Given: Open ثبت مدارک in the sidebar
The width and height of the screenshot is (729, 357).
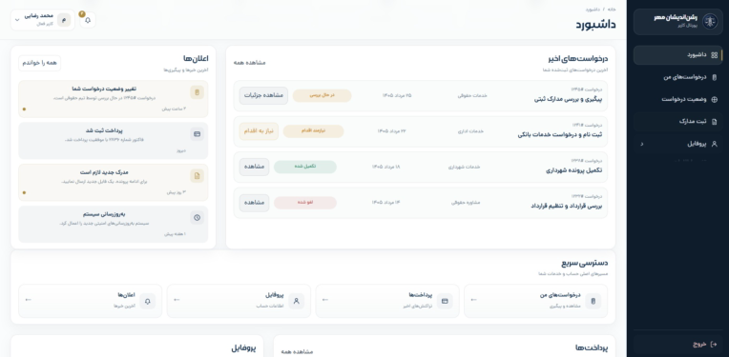Looking at the screenshot, I should pos(677,122).
